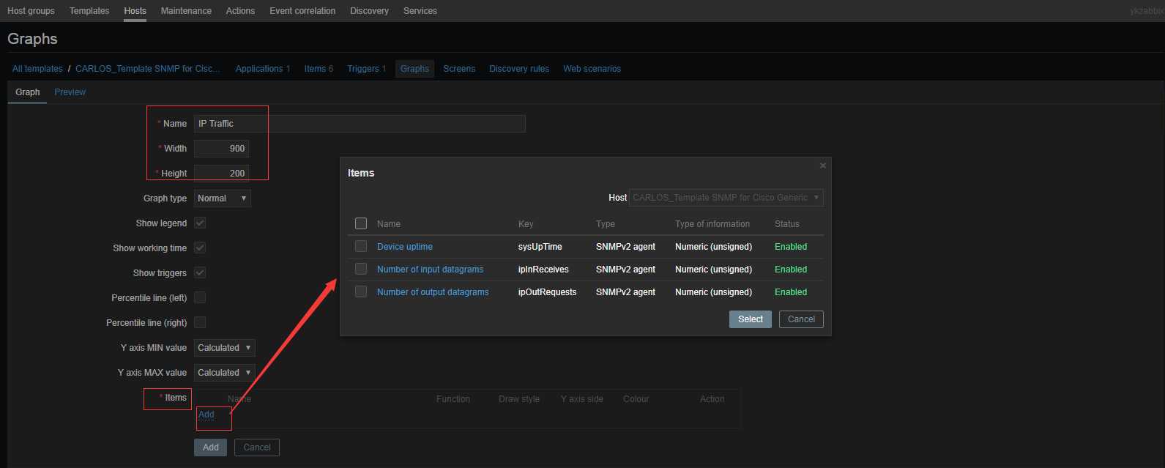The width and height of the screenshot is (1165, 468).
Task: Switch to the Graph tab
Action: point(28,92)
